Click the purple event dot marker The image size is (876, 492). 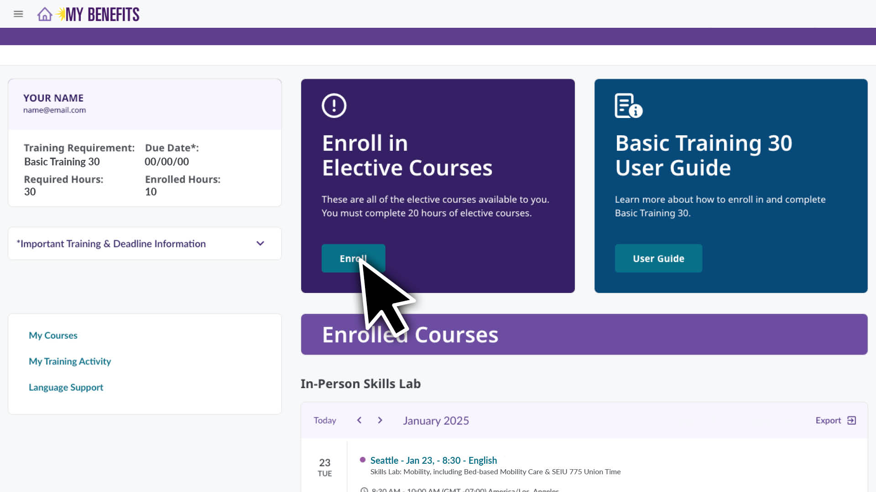(x=363, y=460)
